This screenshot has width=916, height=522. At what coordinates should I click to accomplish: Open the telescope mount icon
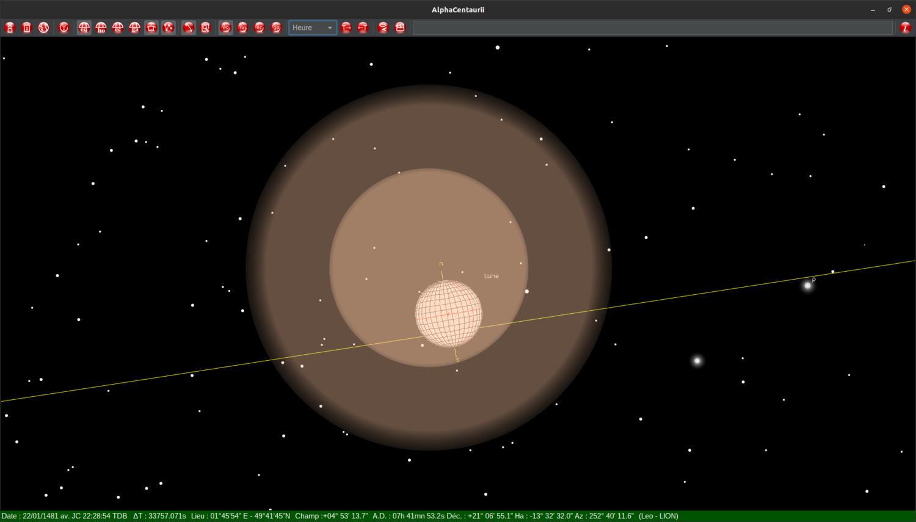151,27
